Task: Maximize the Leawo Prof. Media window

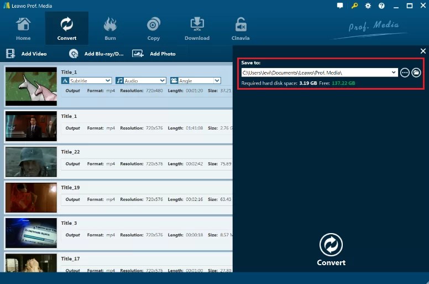Action: click(x=410, y=6)
